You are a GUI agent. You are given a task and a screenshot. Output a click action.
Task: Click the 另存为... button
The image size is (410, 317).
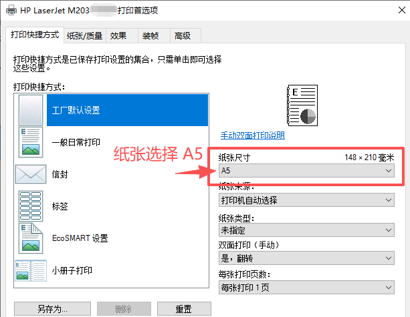(52, 309)
